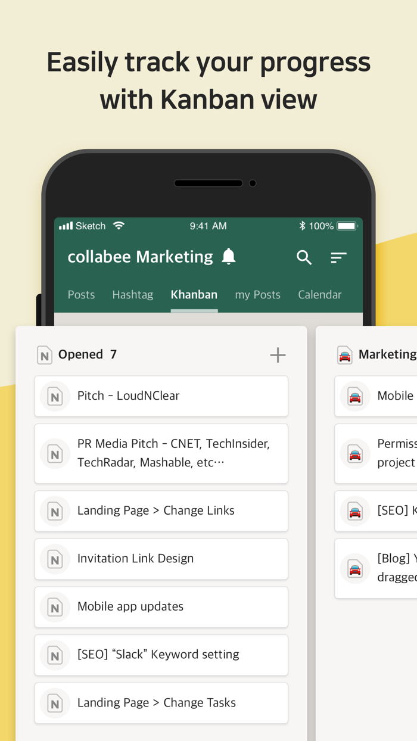Open the Permiss project card in Marketing
The height and width of the screenshot is (741, 417).
tap(376, 454)
